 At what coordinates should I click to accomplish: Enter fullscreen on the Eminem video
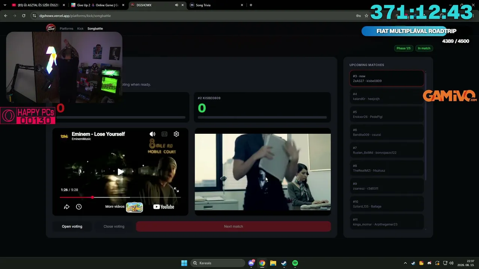(x=176, y=190)
